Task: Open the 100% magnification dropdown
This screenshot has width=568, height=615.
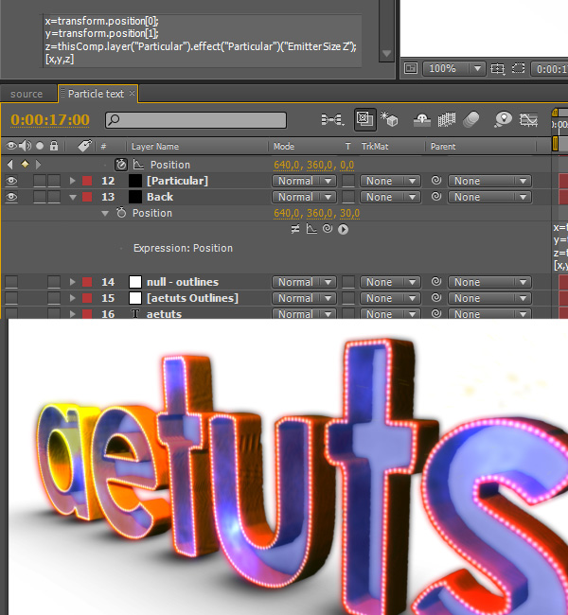Action: (x=454, y=69)
